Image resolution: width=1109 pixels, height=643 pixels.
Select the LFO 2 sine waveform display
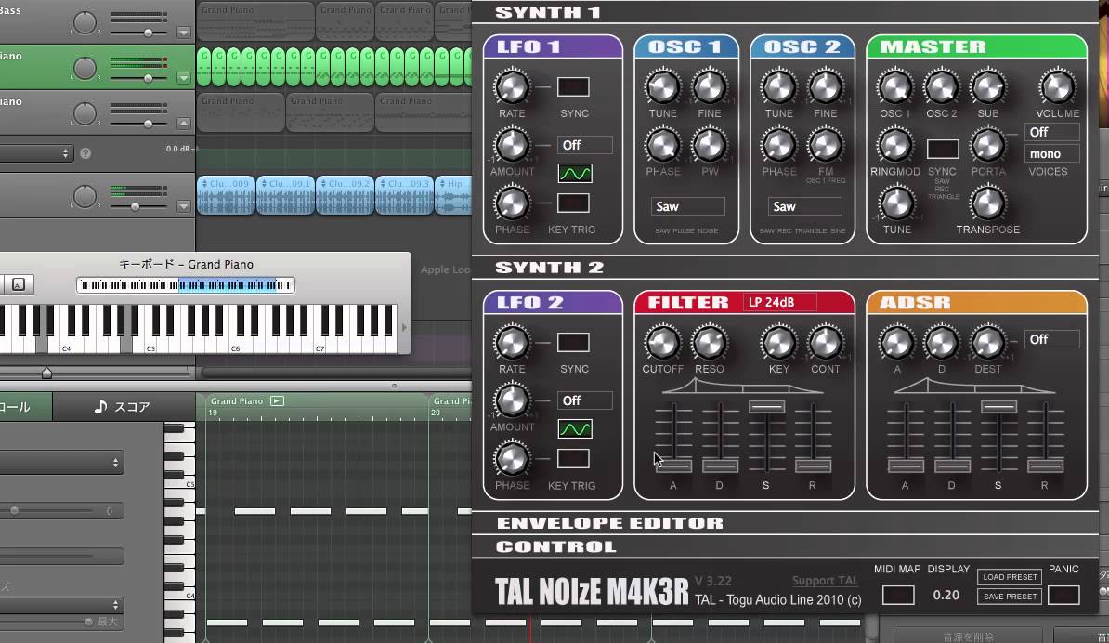coord(575,428)
